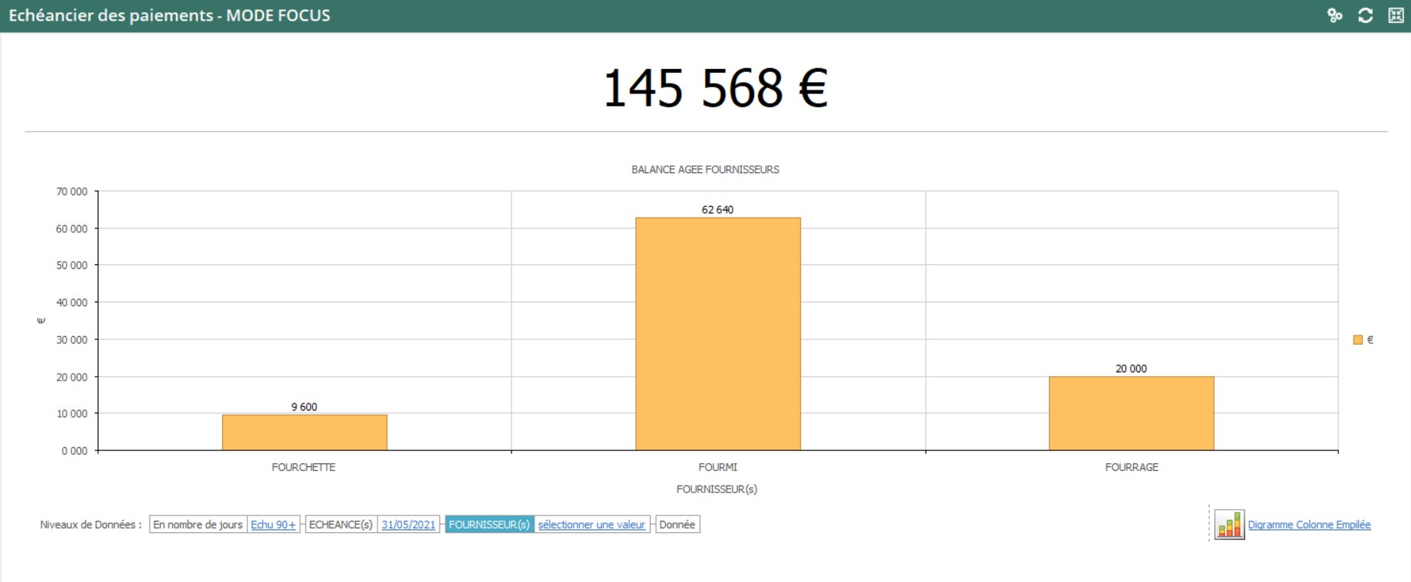Viewport: 1411px width, 582px height.
Task: Open the Digramme Colonne Empilée link
Action: [1309, 525]
